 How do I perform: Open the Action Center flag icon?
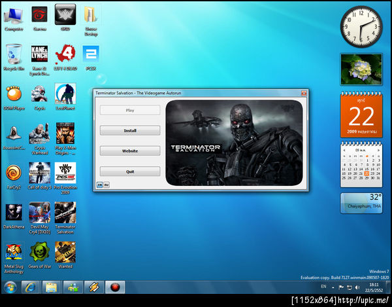click(341, 287)
